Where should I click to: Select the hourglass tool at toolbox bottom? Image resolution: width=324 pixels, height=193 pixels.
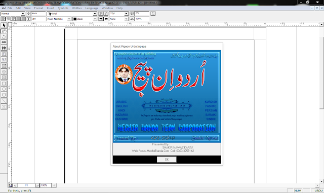click(x=4, y=106)
